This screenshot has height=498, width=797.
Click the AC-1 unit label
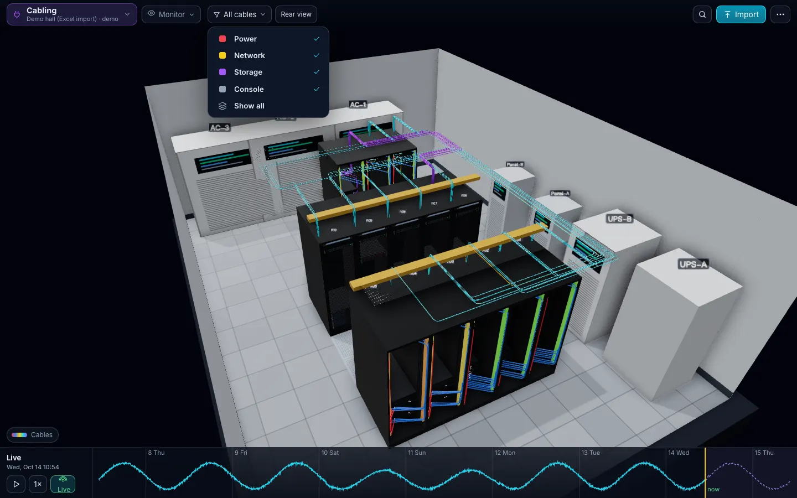[358, 105]
